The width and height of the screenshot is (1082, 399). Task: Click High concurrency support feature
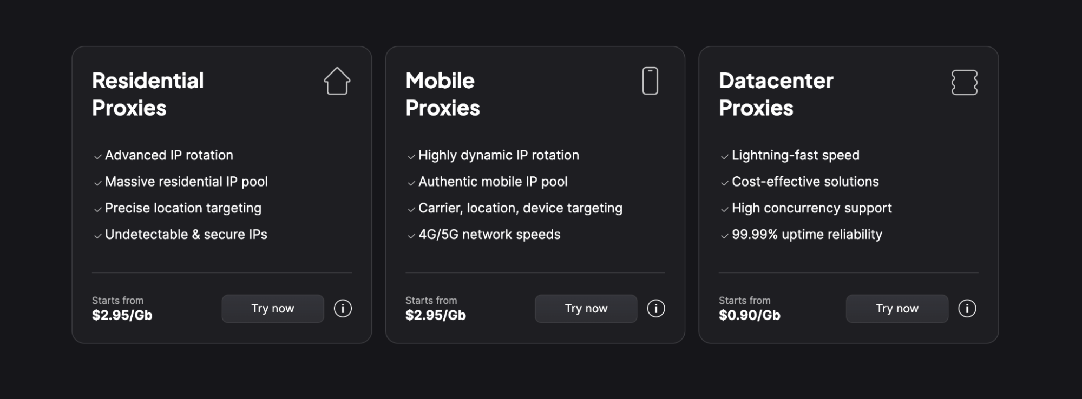812,209
